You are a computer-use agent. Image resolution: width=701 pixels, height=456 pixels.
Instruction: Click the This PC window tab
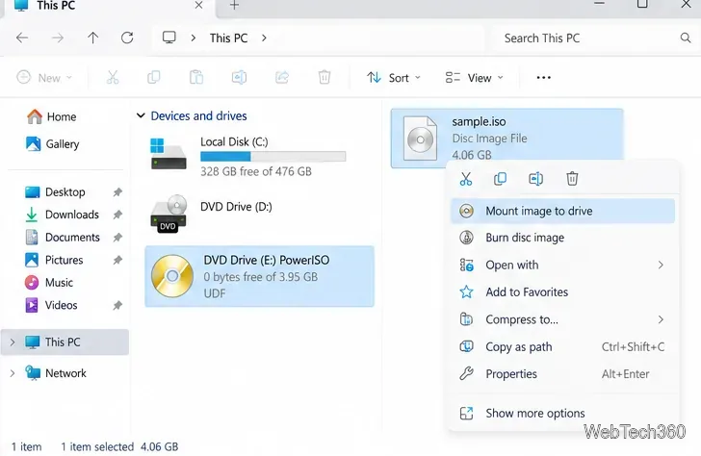107,6
